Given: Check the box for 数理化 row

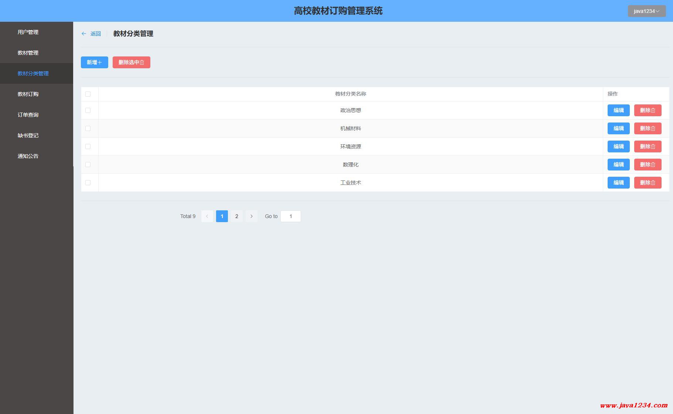Looking at the screenshot, I should 88,165.
